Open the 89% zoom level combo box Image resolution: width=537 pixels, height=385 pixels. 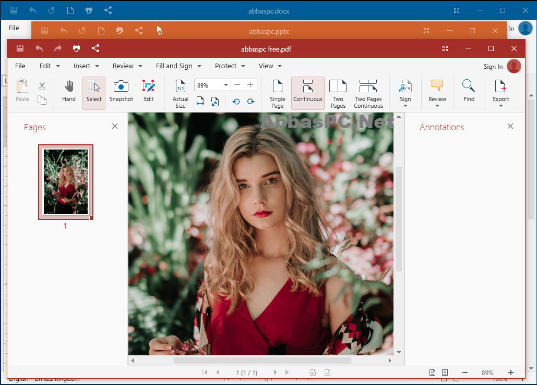(212, 85)
